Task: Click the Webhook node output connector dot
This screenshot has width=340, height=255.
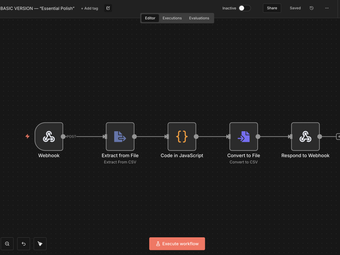Action: point(63,136)
